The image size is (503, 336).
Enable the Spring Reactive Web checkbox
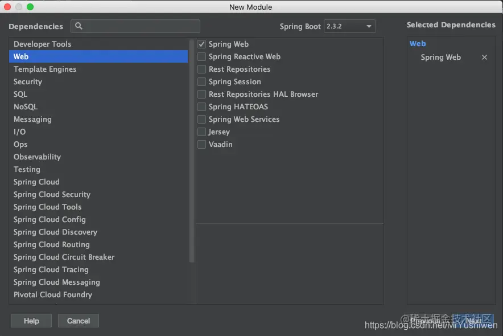[201, 56]
